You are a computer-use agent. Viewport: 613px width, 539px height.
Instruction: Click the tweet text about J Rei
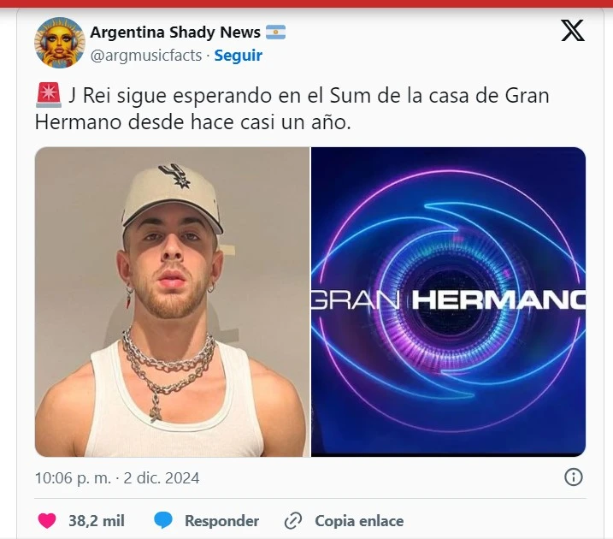(x=292, y=109)
